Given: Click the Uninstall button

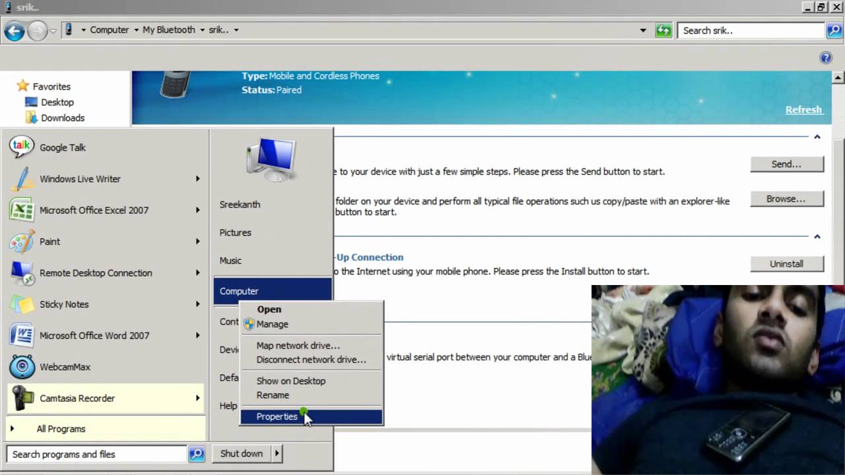Looking at the screenshot, I should pos(787,264).
